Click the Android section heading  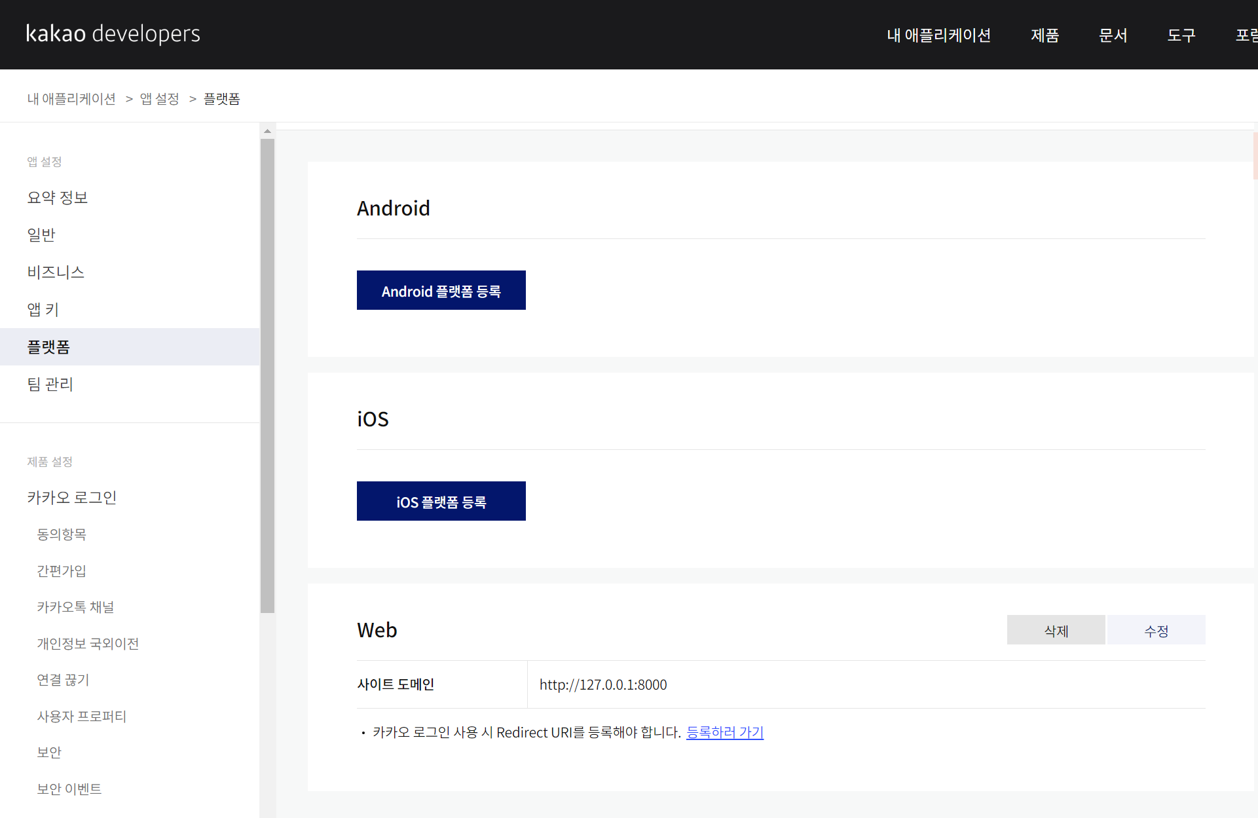point(394,208)
